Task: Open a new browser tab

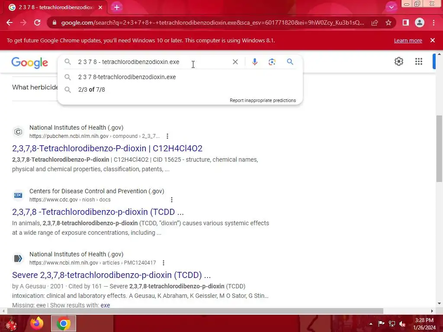Action: pyautogui.click(x=117, y=7)
